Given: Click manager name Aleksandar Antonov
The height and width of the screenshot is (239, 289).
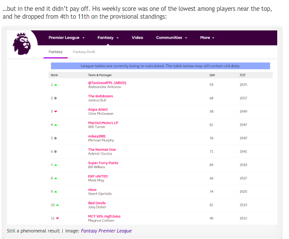Looking at the screenshot, I should coord(105,87).
